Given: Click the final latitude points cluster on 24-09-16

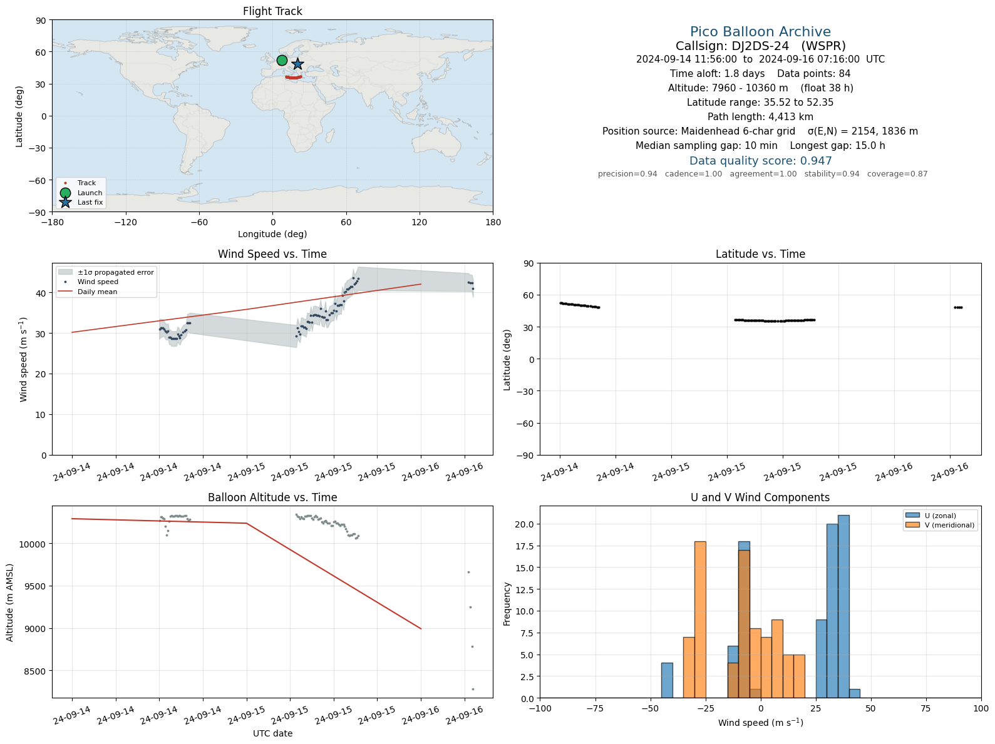Looking at the screenshot, I should (958, 307).
